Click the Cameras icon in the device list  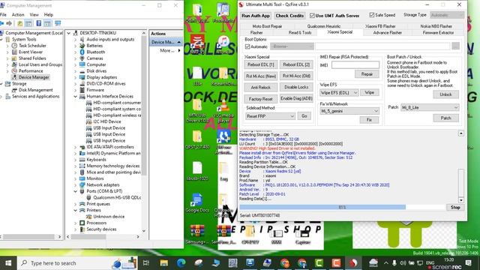[82, 58]
